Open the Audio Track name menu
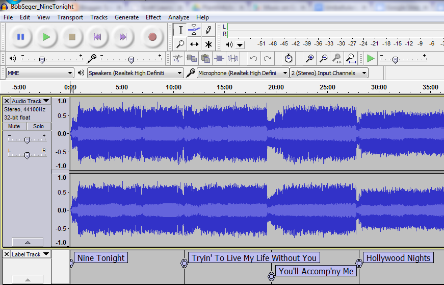 [x=31, y=101]
